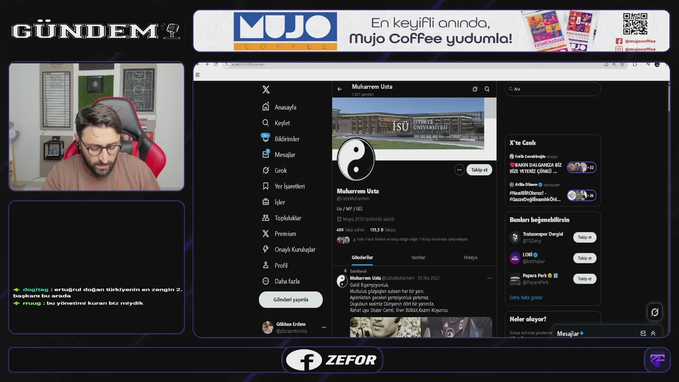Click Gönderi yayınla button

[x=291, y=300]
